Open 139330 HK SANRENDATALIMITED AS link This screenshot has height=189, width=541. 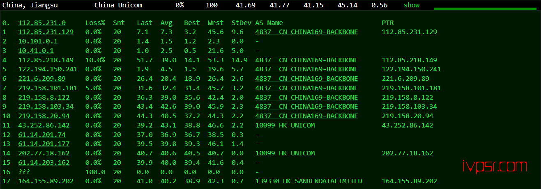(308, 181)
